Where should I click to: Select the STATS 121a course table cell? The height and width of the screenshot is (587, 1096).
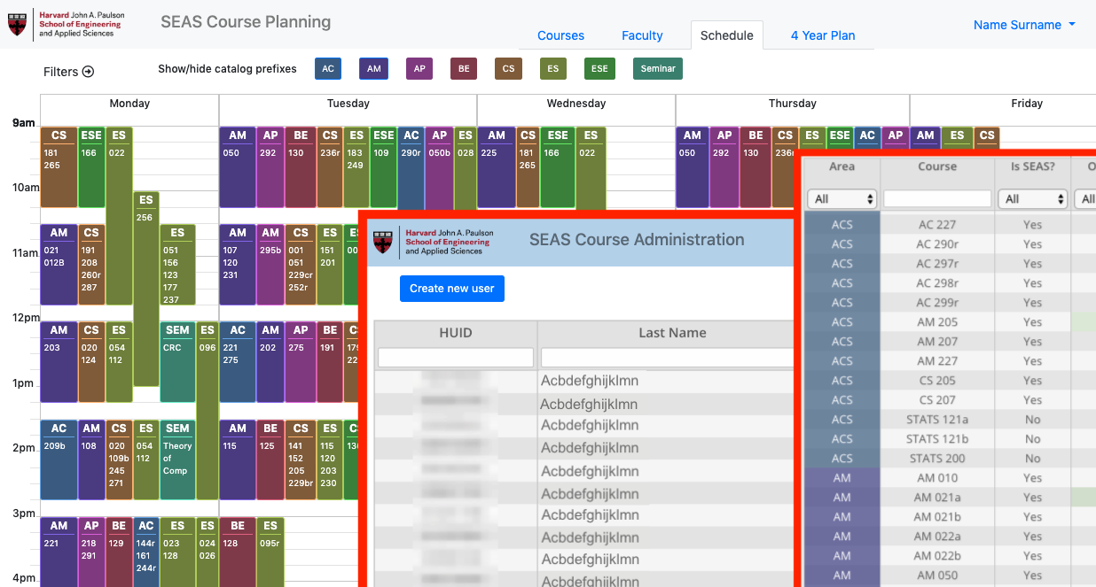(x=937, y=420)
